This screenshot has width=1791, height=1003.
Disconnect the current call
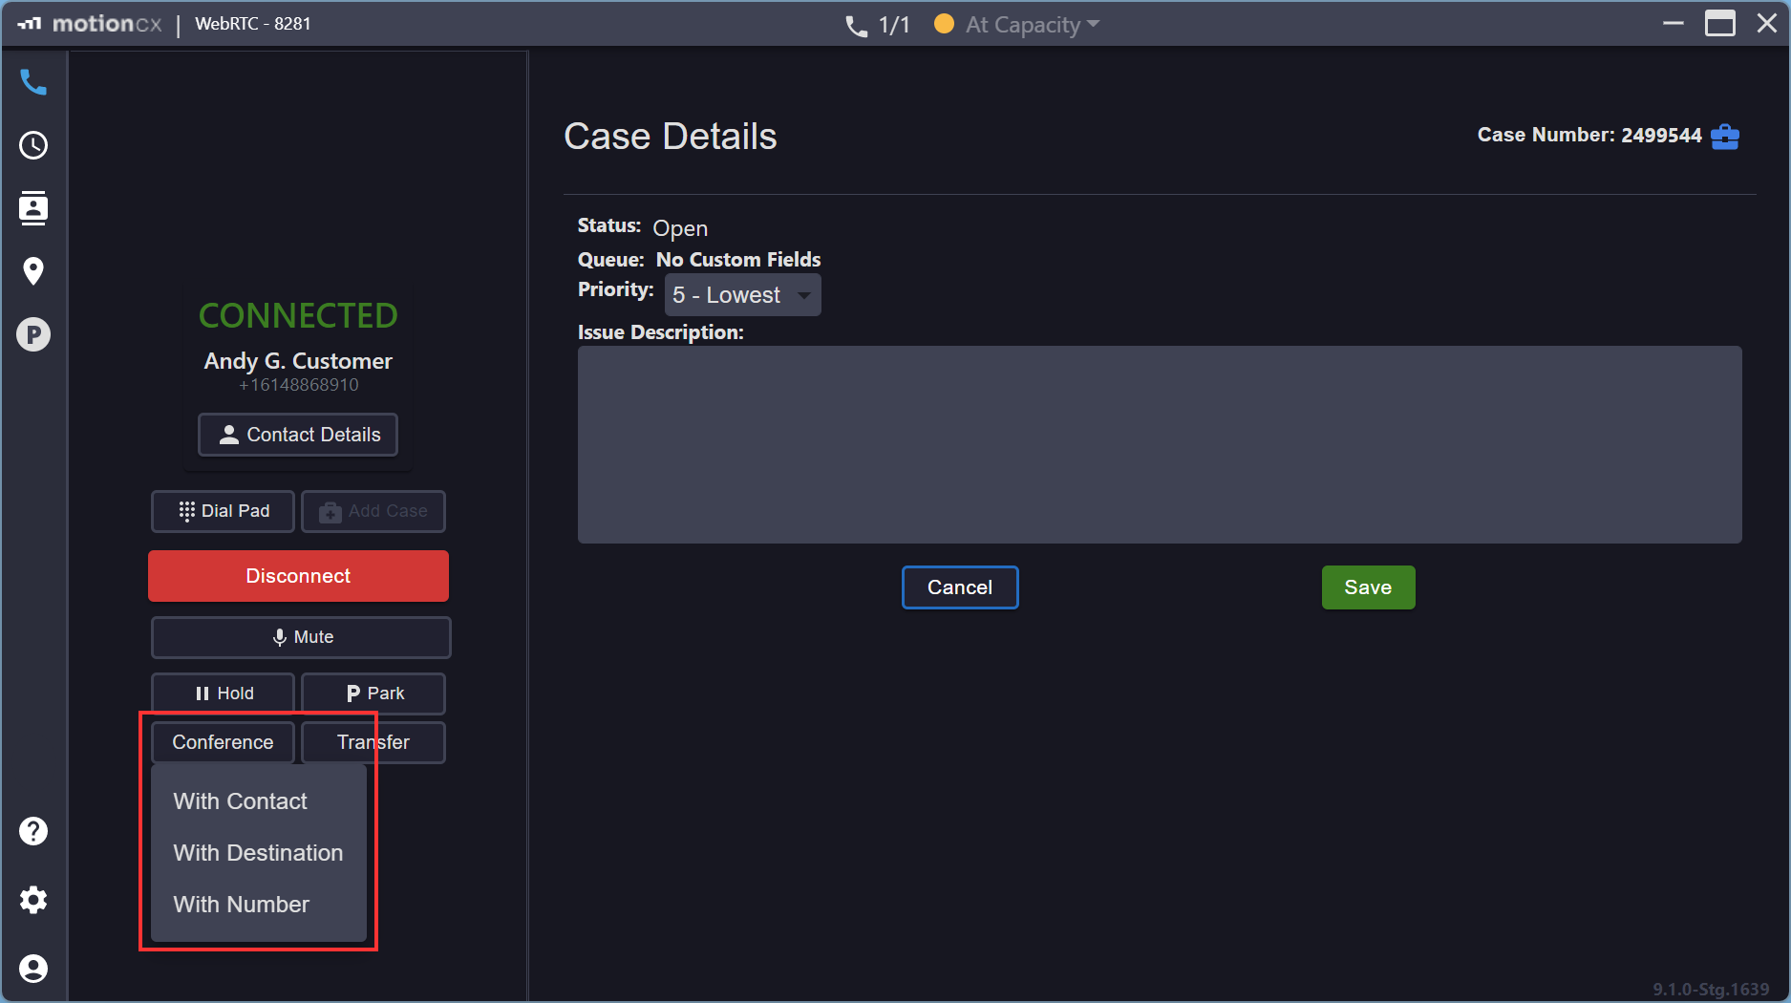pyautogui.click(x=298, y=576)
